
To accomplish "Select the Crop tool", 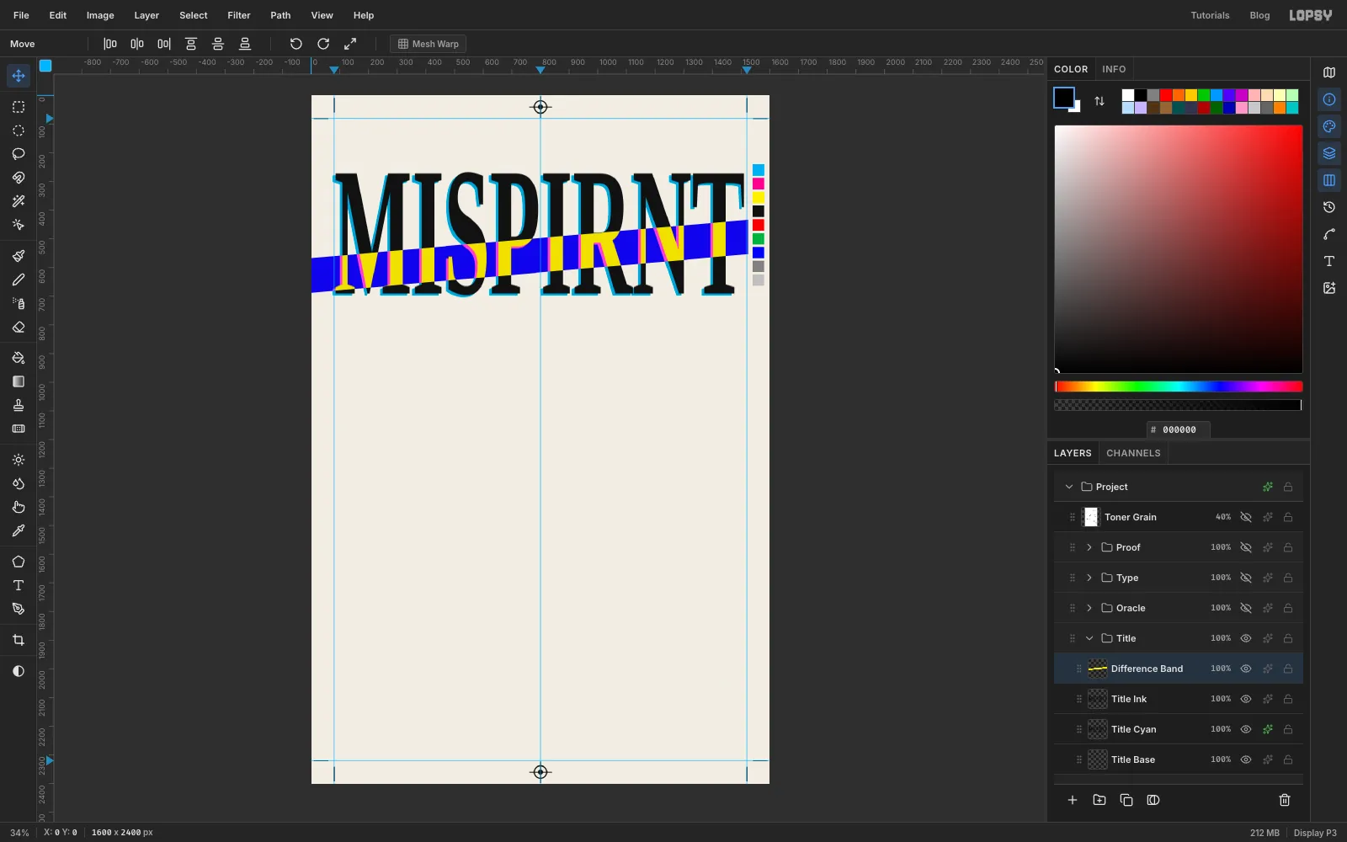I will tap(19, 640).
